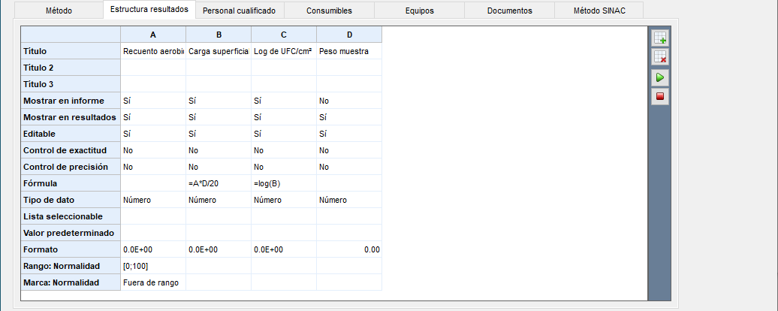778x311 pixels.
Task: Select the 'Título 3' row header
Action: click(x=71, y=84)
